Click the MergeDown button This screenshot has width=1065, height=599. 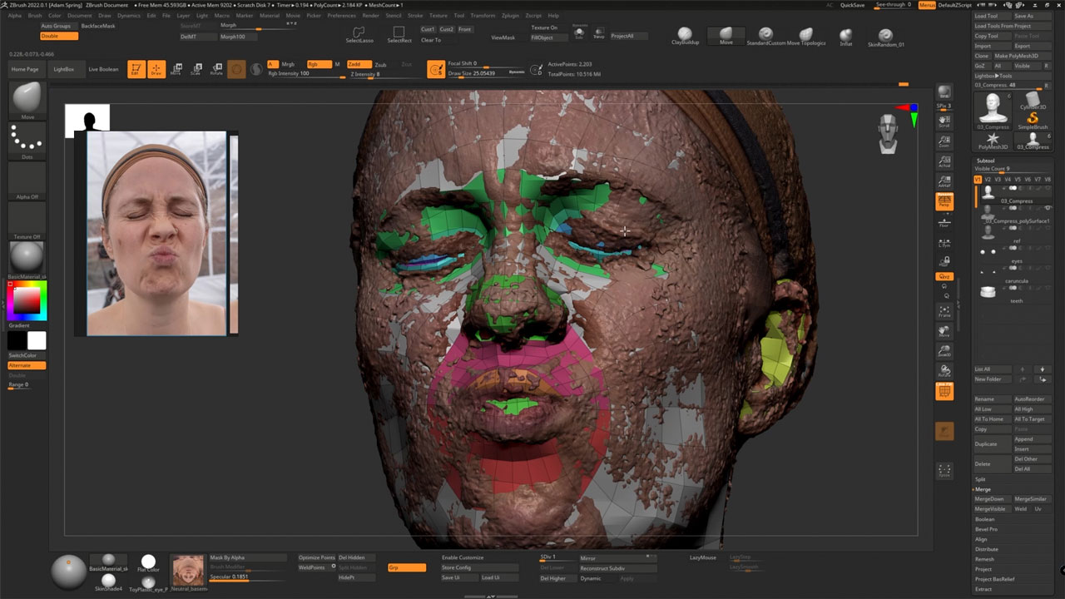[989, 499]
